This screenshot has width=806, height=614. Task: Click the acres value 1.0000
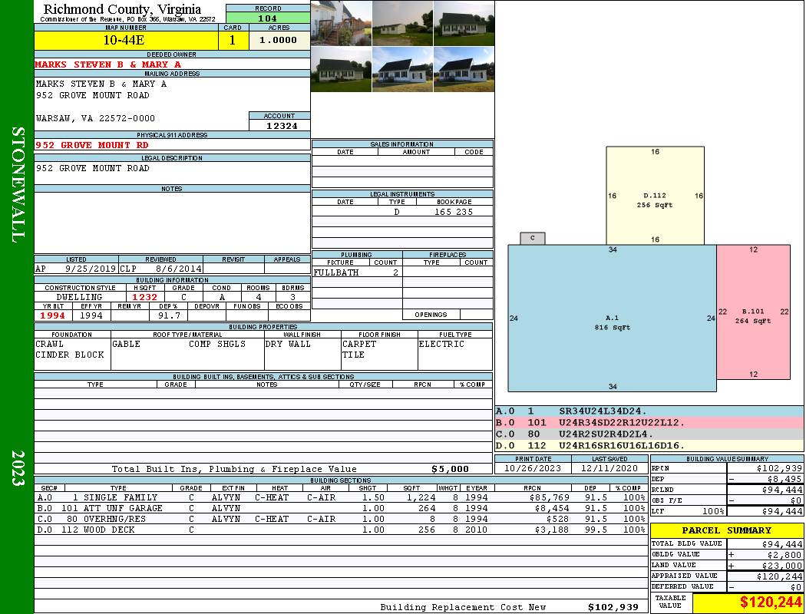[279, 41]
